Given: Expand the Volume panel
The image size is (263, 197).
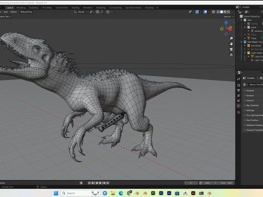Looking at the screenshot, I should point(253,101).
